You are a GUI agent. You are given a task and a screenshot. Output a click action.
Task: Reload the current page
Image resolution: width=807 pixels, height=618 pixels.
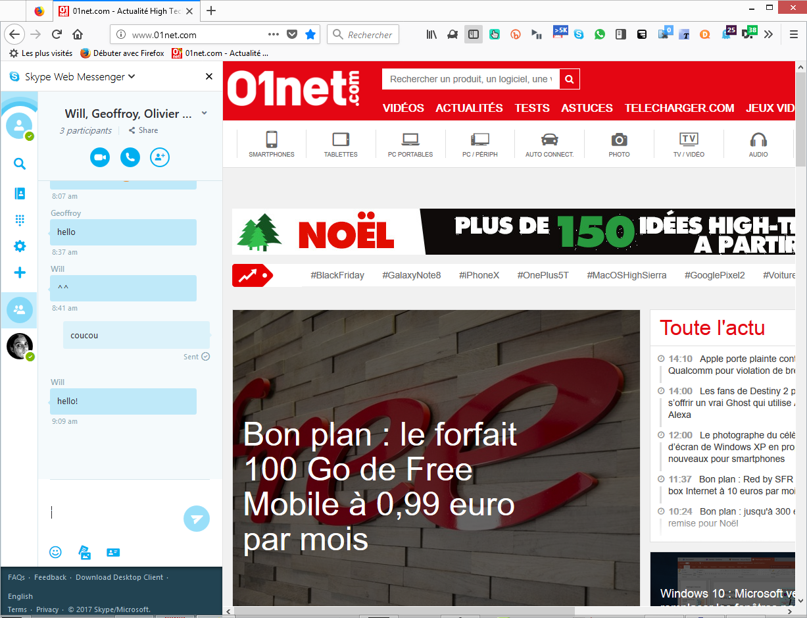click(57, 34)
